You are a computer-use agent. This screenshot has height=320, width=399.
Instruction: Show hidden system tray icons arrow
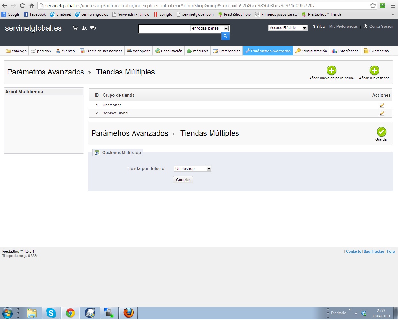coord(356,313)
